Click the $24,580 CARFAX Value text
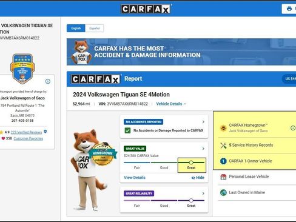 [141, 156]
